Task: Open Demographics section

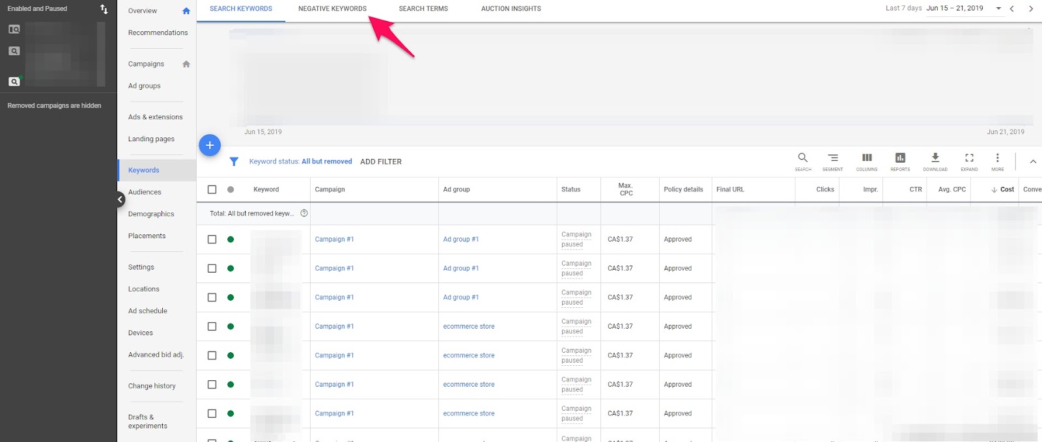Action: [x=151, y=214]
